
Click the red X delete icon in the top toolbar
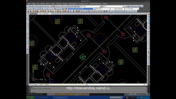54,6
